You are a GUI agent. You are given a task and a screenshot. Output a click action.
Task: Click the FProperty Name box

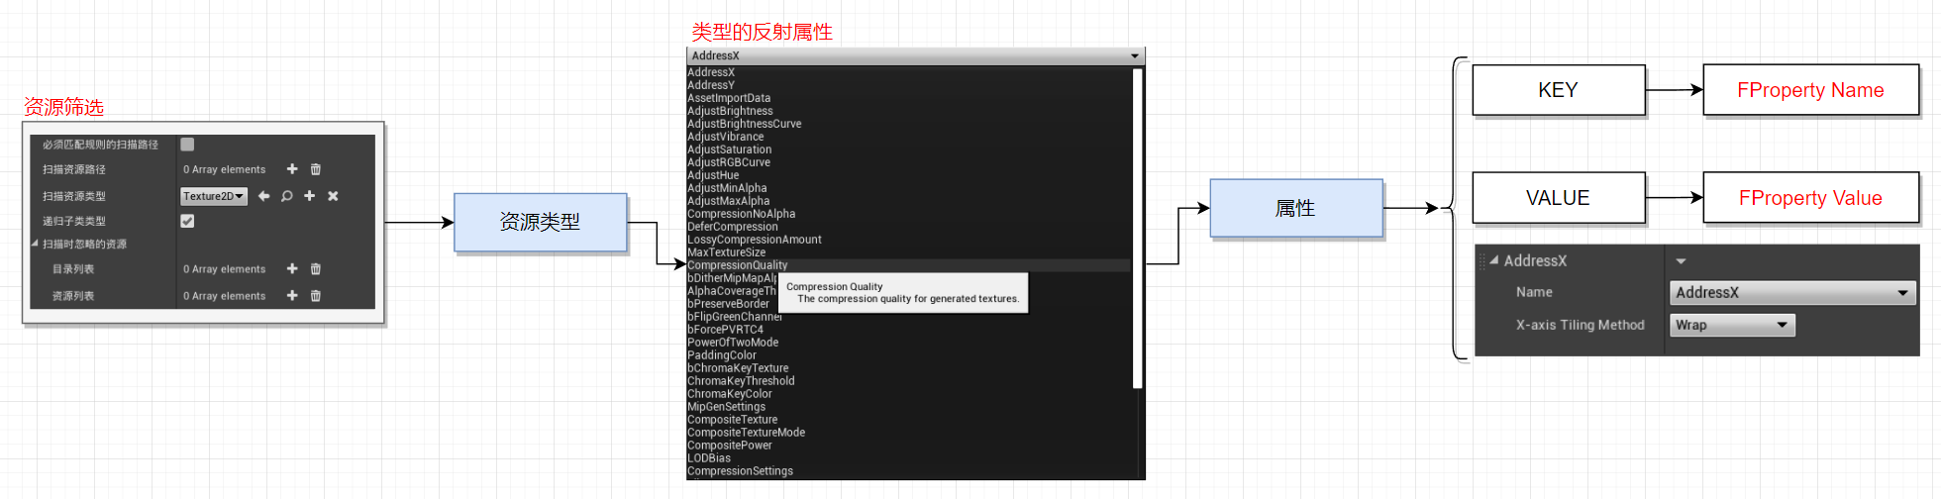click(1809, 90)
